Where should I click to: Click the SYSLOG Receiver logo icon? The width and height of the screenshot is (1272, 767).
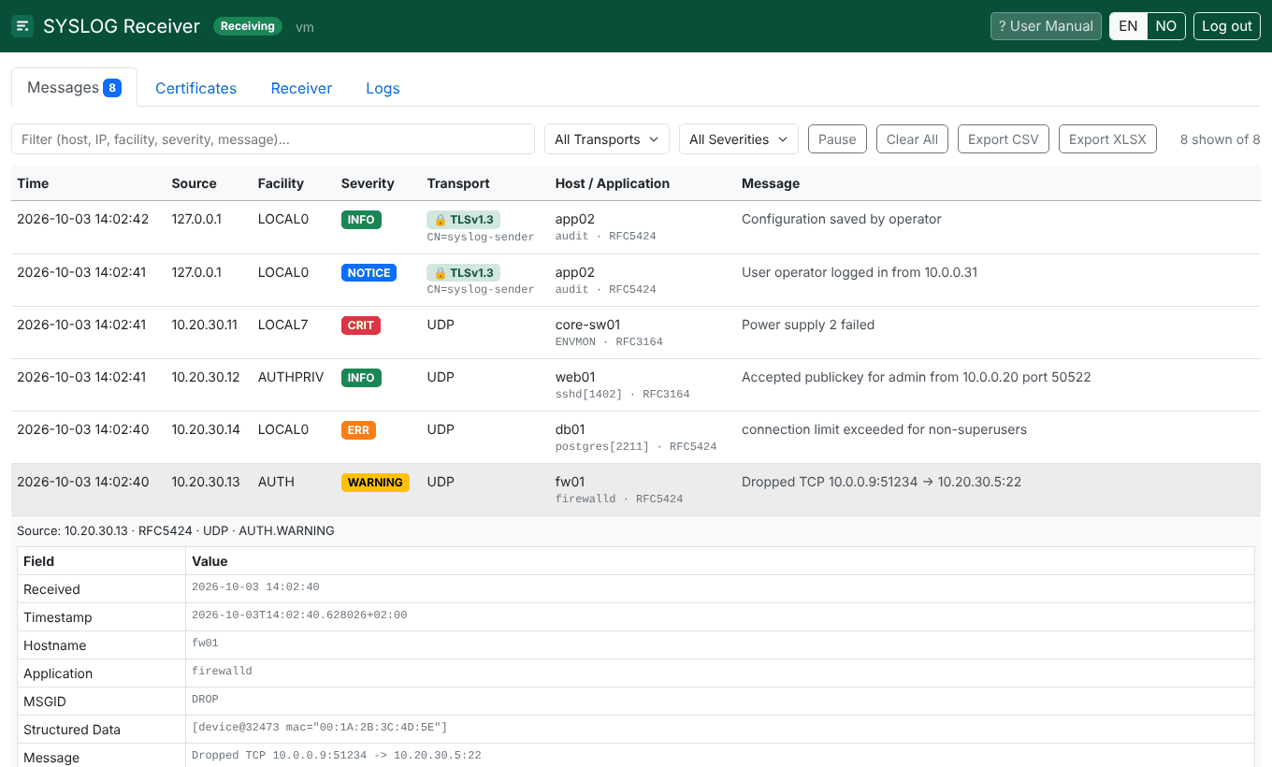click(x=22, y=26)
